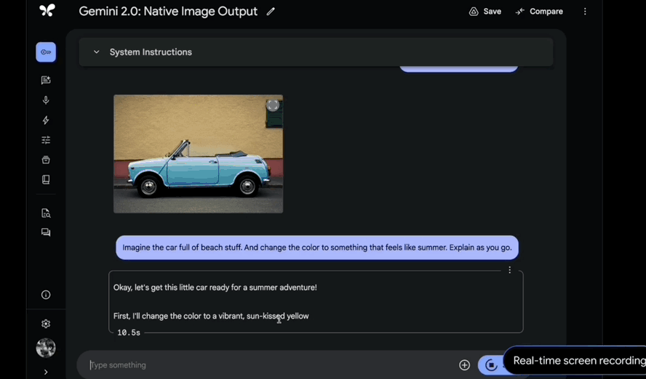Click the Save button

tap(485, 12)
